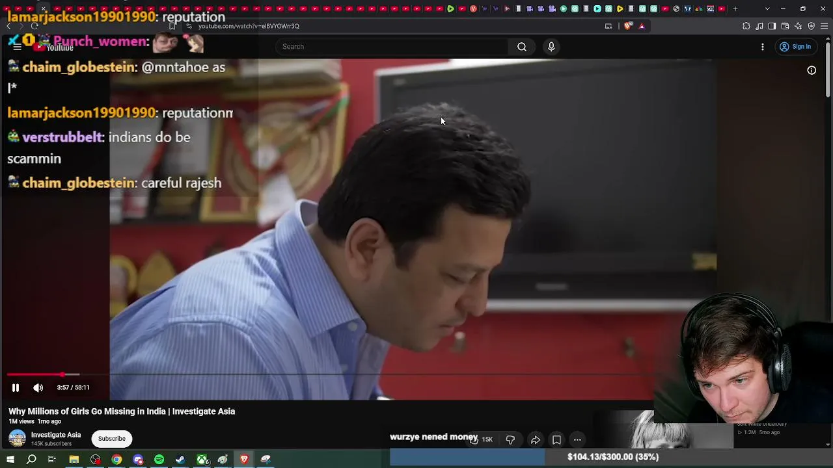Open the YouTube guide hamburger menu
Image resolution: width=833 pixels, height=468 pixels.
tap(17, 47)
